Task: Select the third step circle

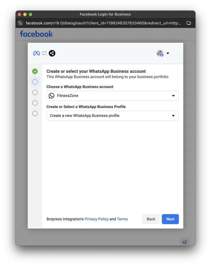Action: pyautogui.click(x=35, y=92)
